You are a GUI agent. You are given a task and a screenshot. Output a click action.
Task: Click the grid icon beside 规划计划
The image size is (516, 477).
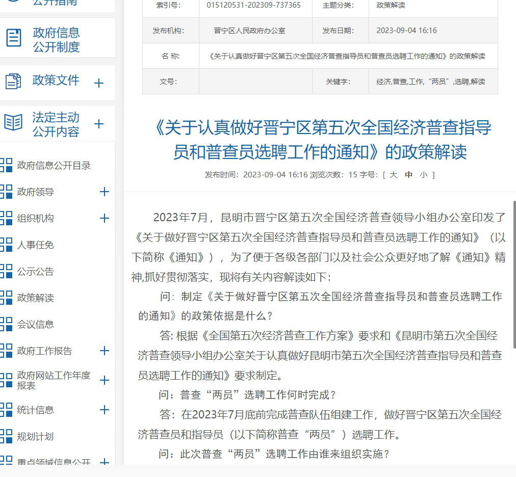click(x=6, y=436)
